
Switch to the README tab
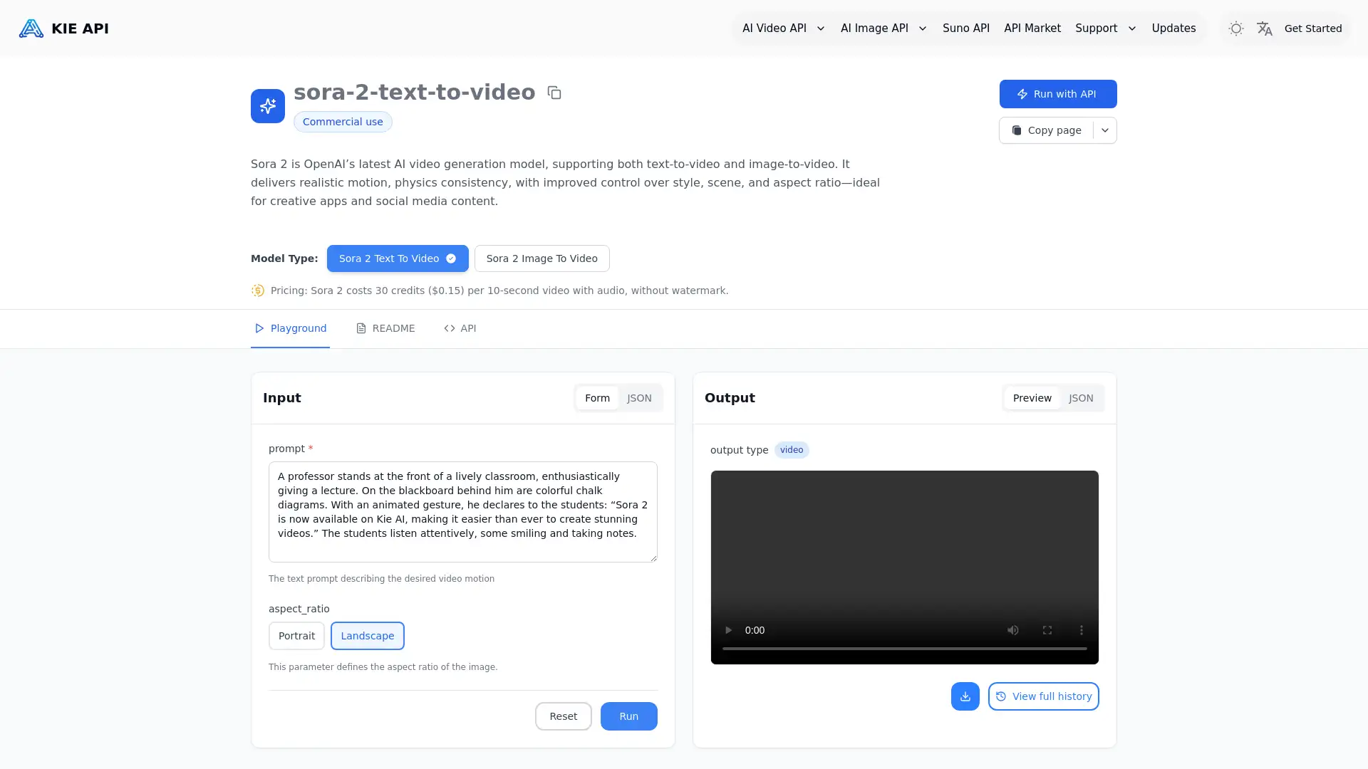(x=385, y=328)
